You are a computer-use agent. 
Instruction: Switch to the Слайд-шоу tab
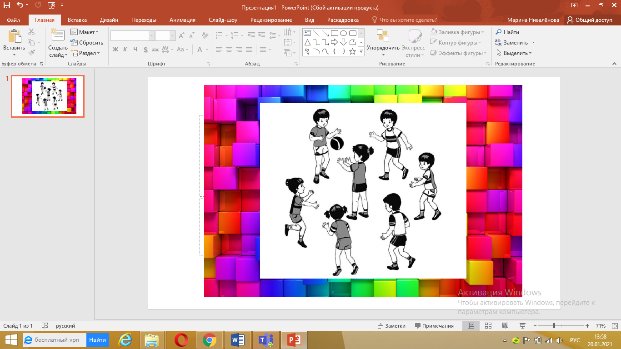[x=223, y=20]
